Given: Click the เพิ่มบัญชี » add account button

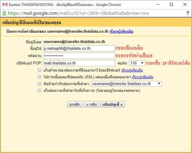Looking at the screenshot, I should tap(112, 104).
